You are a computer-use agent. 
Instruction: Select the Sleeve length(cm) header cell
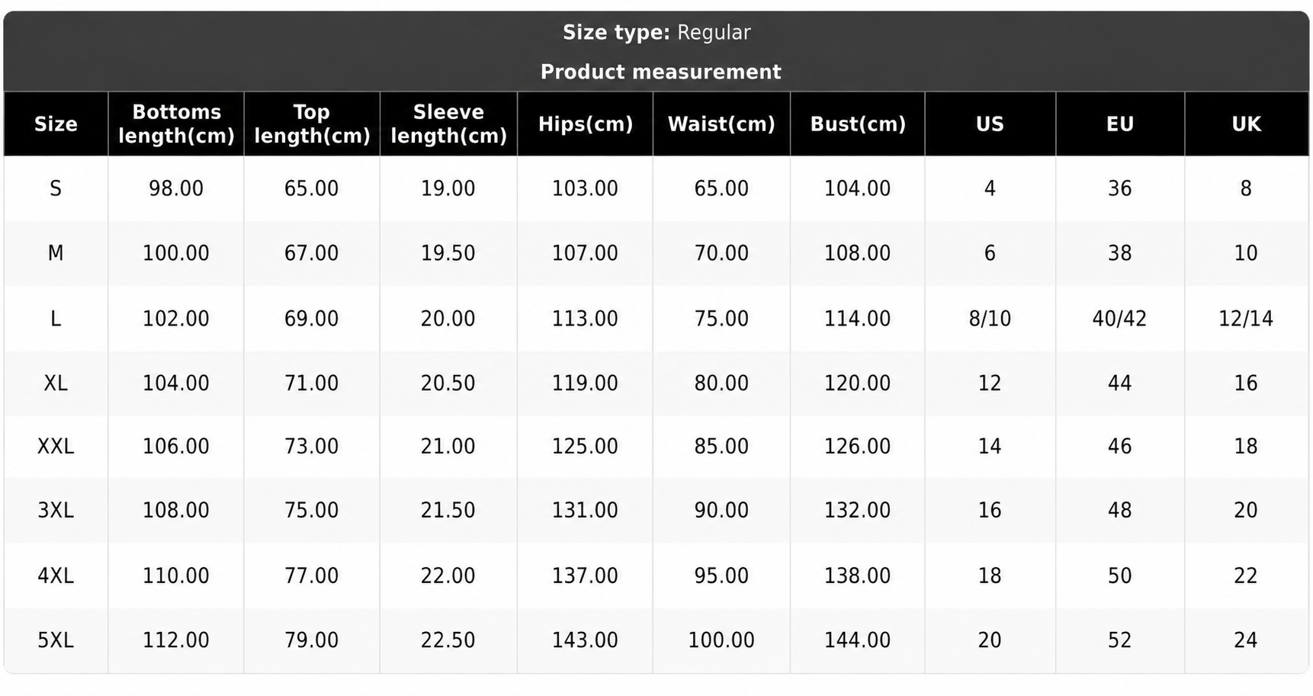(448, 123)
